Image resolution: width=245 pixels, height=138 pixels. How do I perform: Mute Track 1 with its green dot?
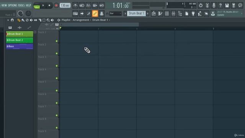click(57, 41)
